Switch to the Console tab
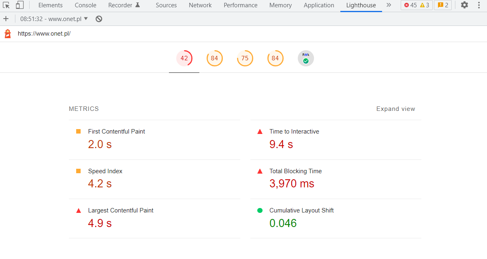 tap(85, 5)
